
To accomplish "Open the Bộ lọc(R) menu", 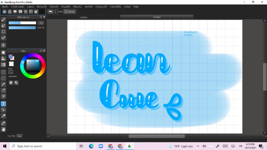I will pos(42,7).
